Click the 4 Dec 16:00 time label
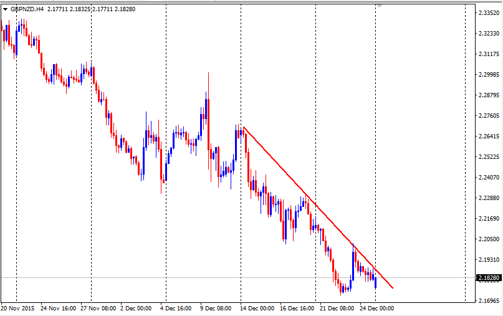Screen dimensions: 503x316 pos(176,309)
